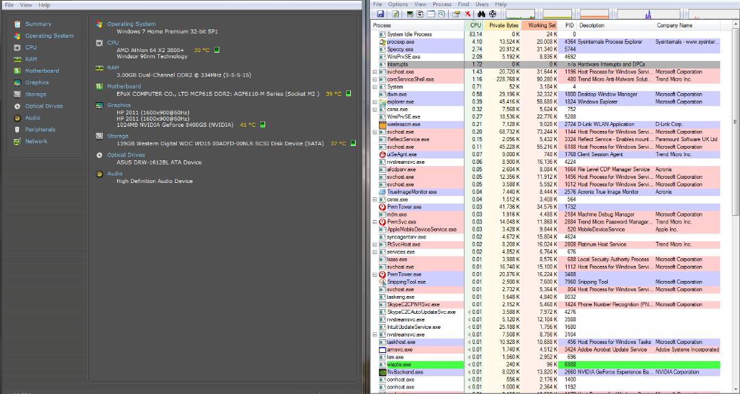
Task: Sort by the PID column header
Action: tap(568, 25)
